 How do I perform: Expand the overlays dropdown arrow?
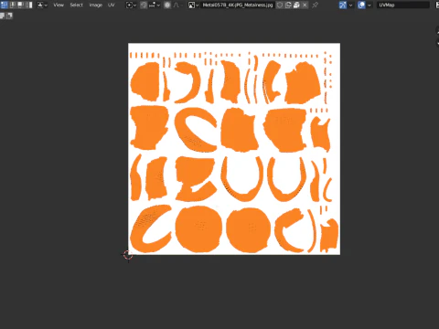pyautogui.click(x=369, y=5)
